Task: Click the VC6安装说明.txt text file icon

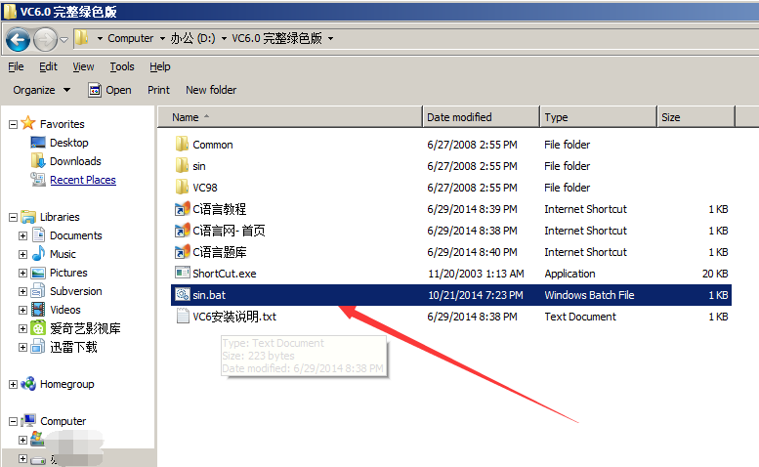Action: click(x=182, y=317)
